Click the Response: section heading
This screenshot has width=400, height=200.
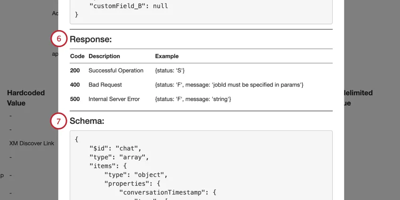(91, 39)
